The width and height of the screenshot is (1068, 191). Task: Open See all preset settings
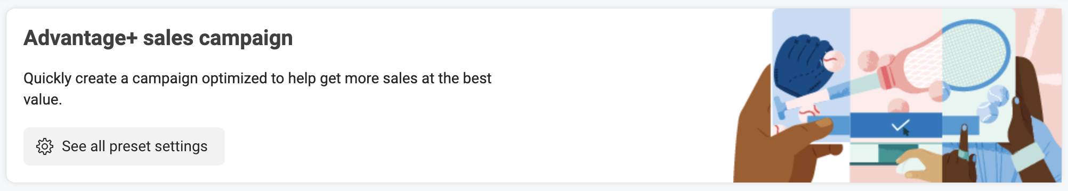124,146
